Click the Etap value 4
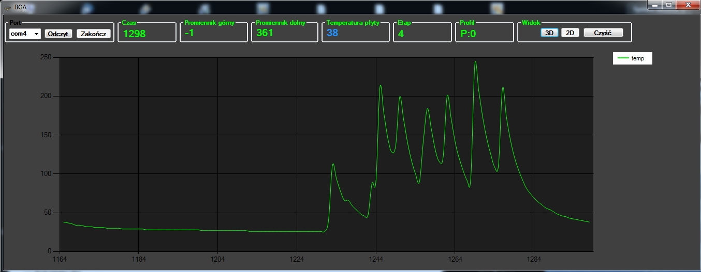The height and width of the screenshot is (272, 701). tap(401, 34)
